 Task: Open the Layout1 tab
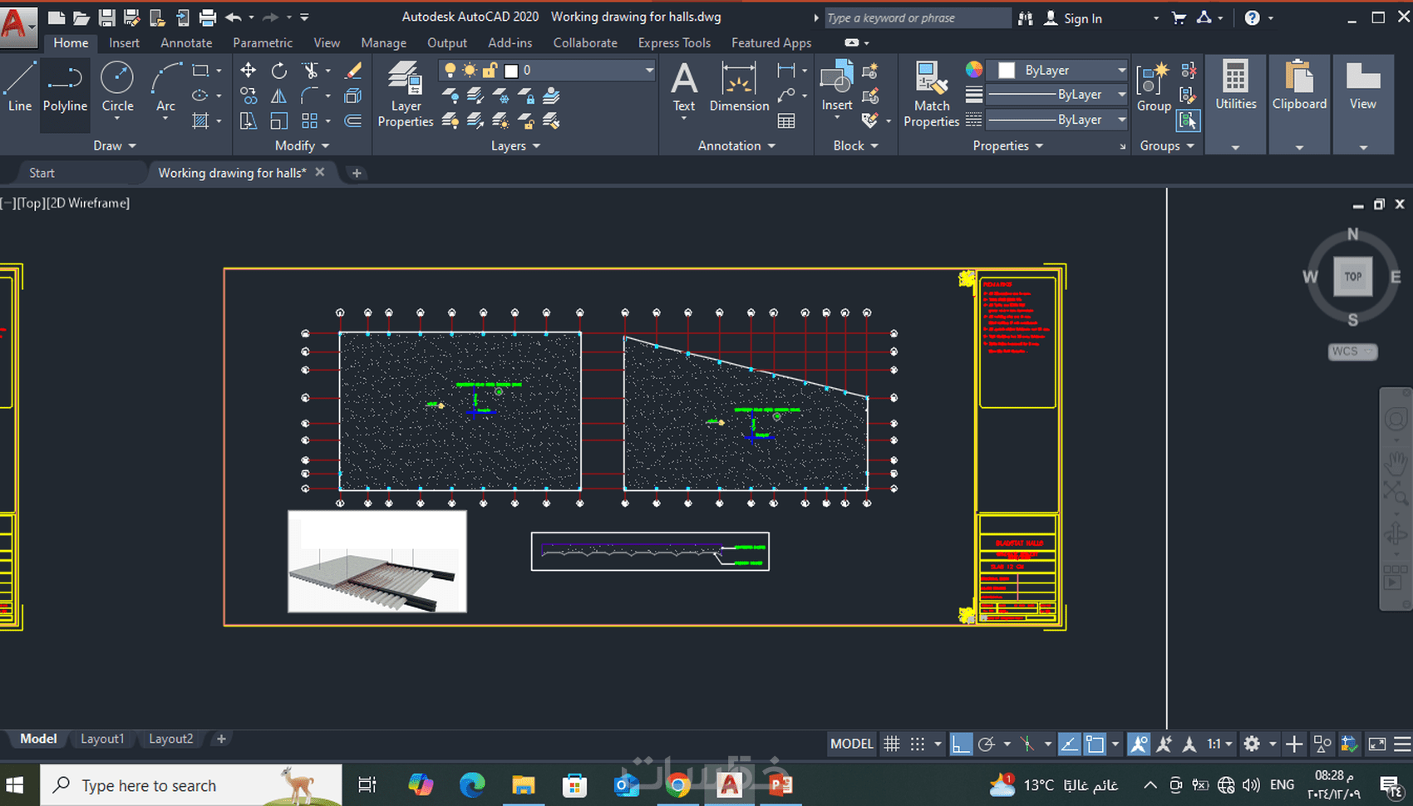pyautogui.click(x=102, y=739)
